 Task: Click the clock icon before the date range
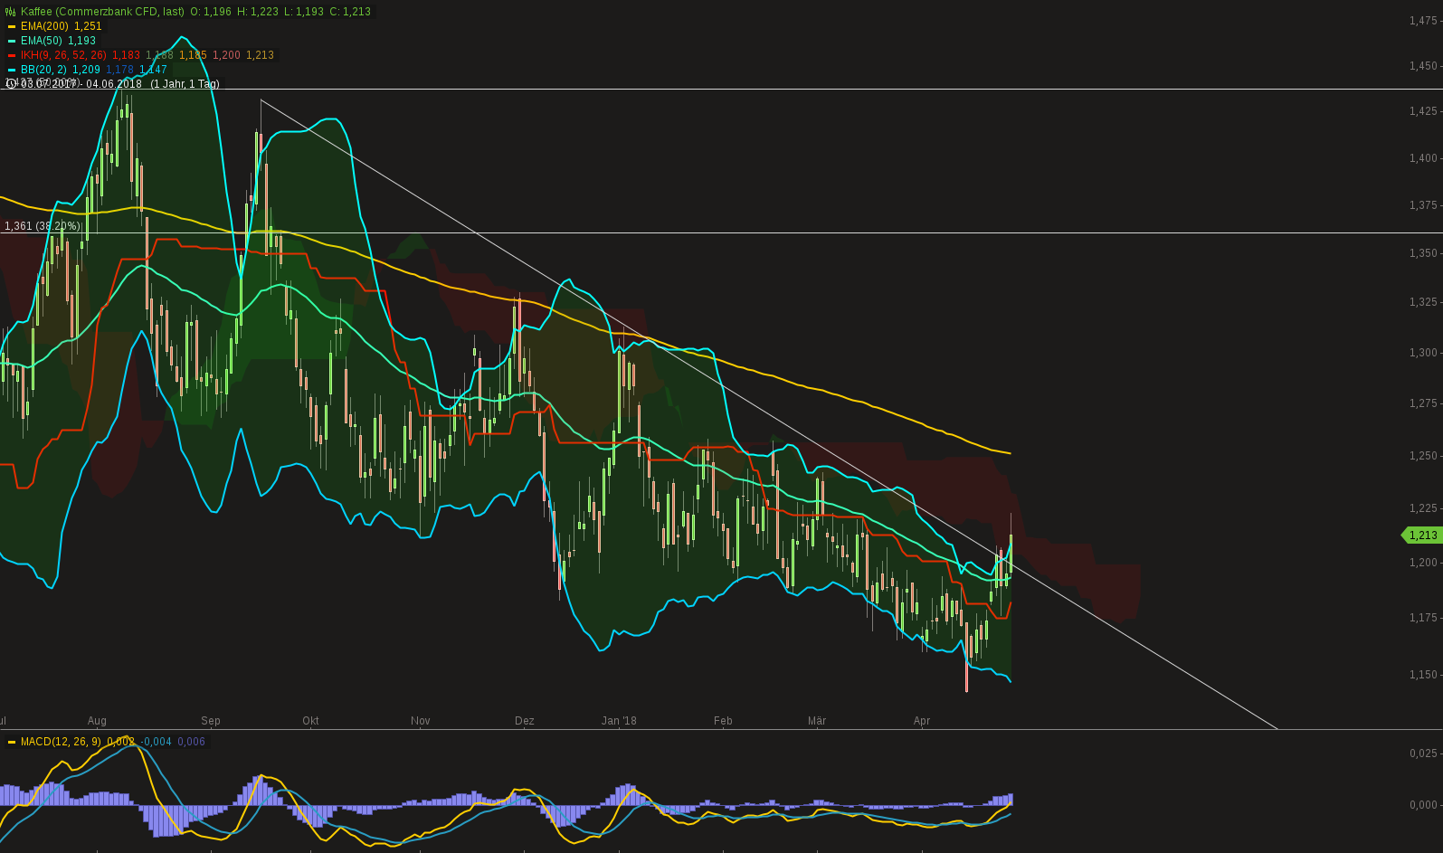(11, 84)
